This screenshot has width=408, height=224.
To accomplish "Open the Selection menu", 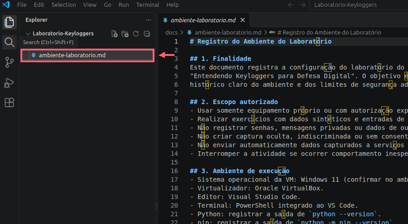I will tap(64, 5).
